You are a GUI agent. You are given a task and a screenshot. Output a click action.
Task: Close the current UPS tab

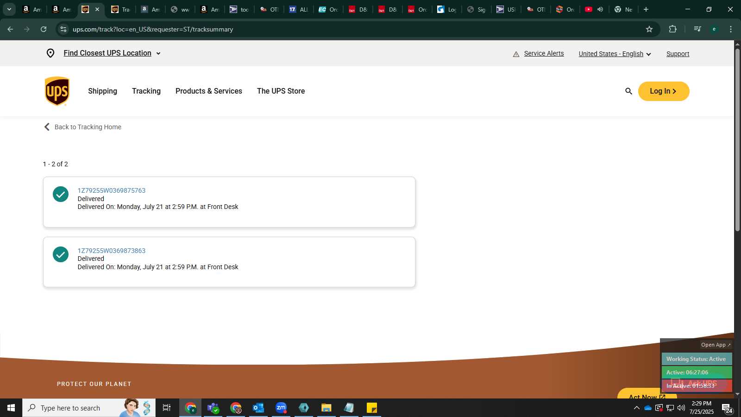pyautogui.click(x=97, y=9)
